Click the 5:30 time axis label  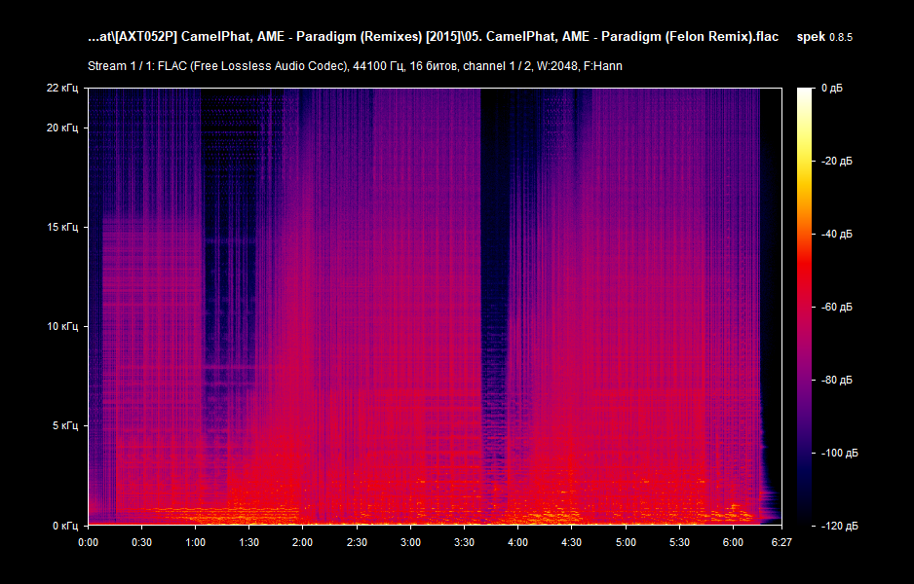(679, 543)
